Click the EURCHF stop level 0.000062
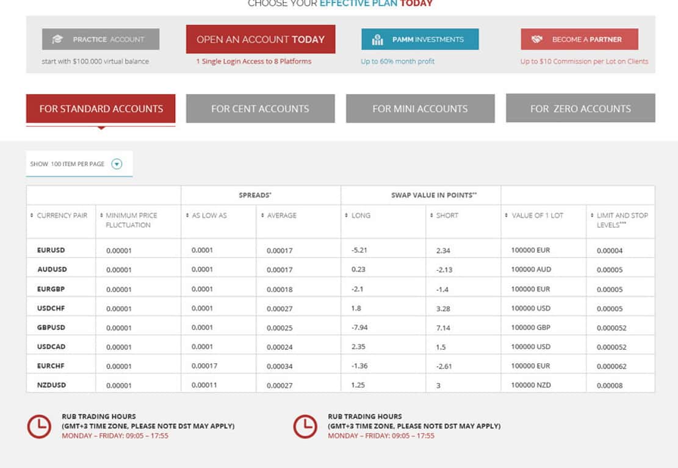This screenshot has width=678, height=468. (611, 366)
